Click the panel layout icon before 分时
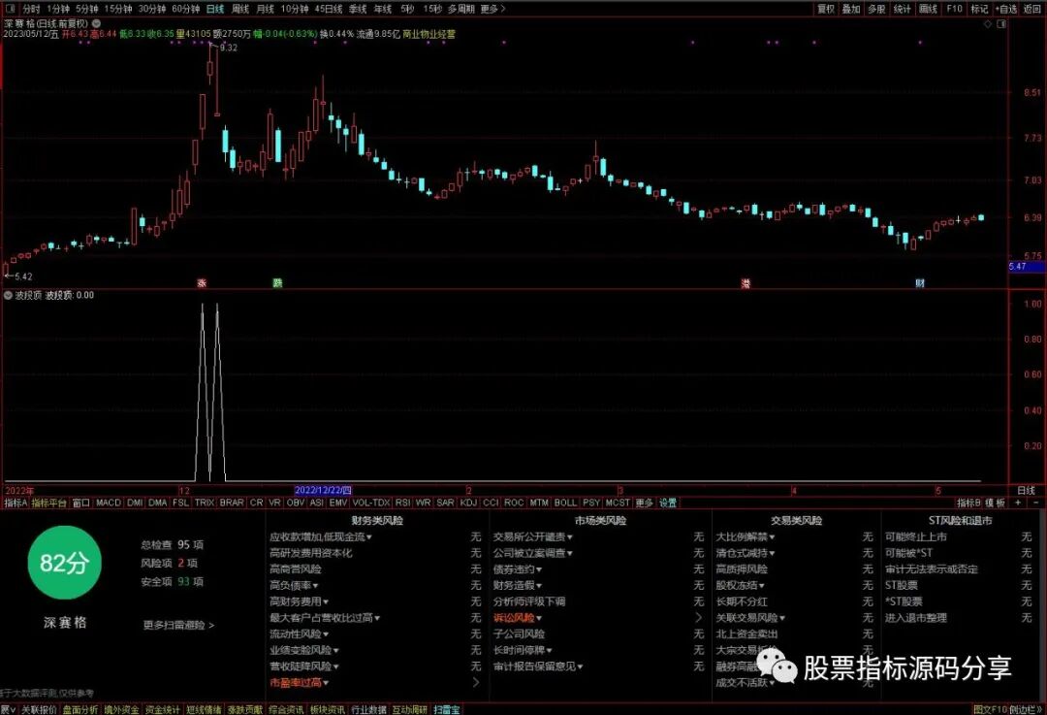Viewport: 1047px width, 715px height. coord(10,9)
